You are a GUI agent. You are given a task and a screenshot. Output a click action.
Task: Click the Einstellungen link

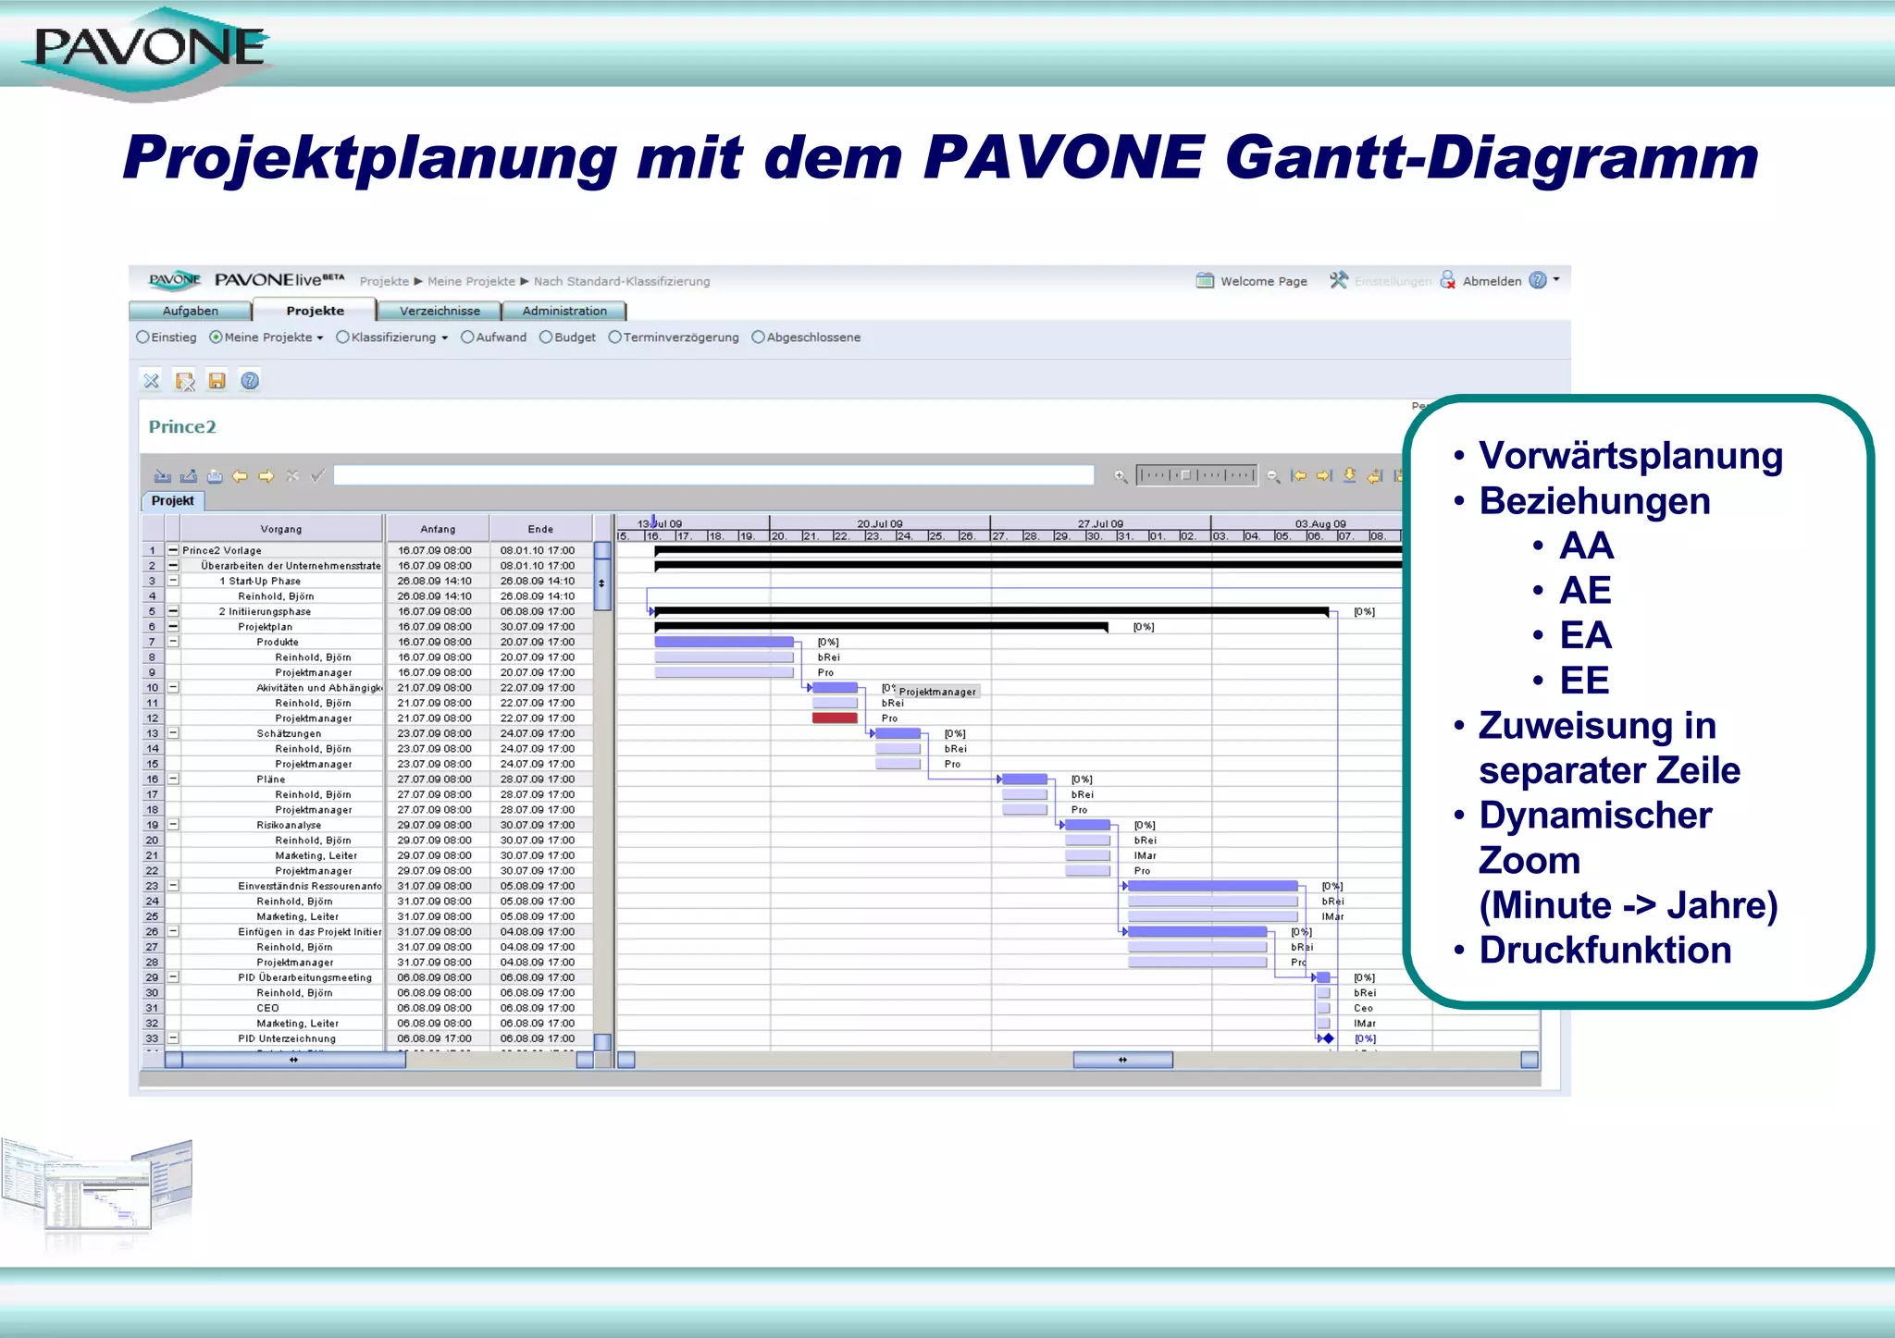pyautogui.click(x=1393, y=281)
